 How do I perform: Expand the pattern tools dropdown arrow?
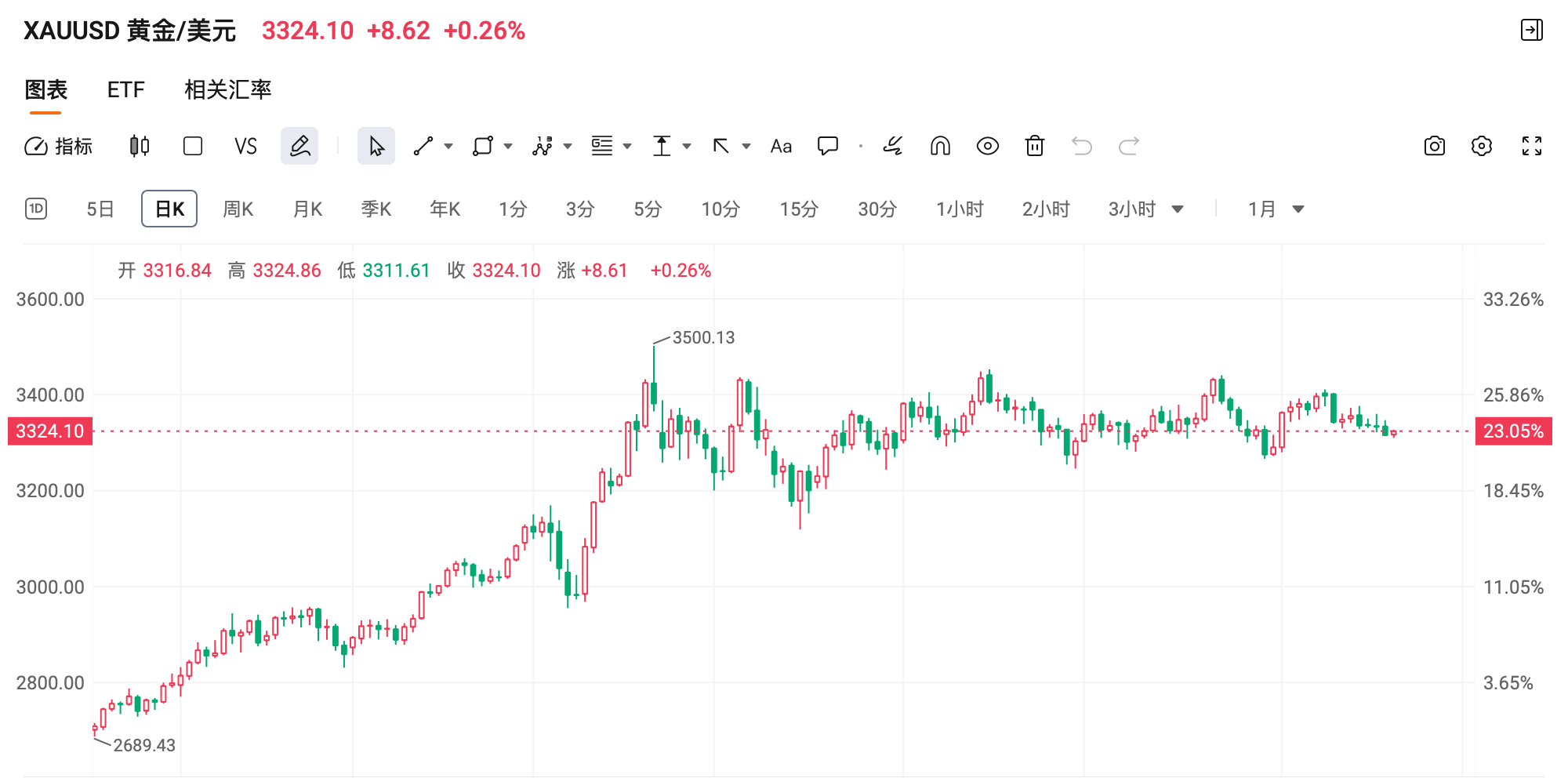pyautogui.click(x=568, y=147)
